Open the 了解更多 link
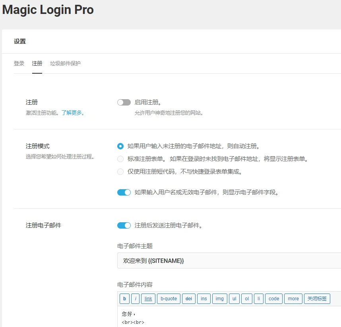This screenshot has height=327, width=341. point(72,112)
